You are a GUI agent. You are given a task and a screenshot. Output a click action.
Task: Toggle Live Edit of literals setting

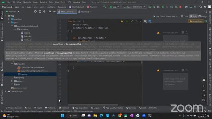click(x=166, y=16)
